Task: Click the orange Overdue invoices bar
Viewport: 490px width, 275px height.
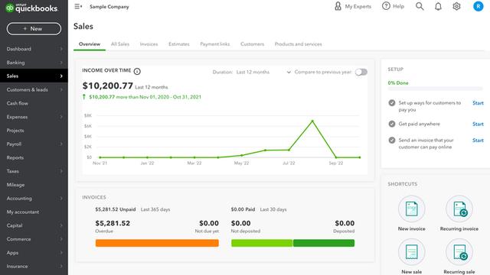Action: [x=157, y=243]
